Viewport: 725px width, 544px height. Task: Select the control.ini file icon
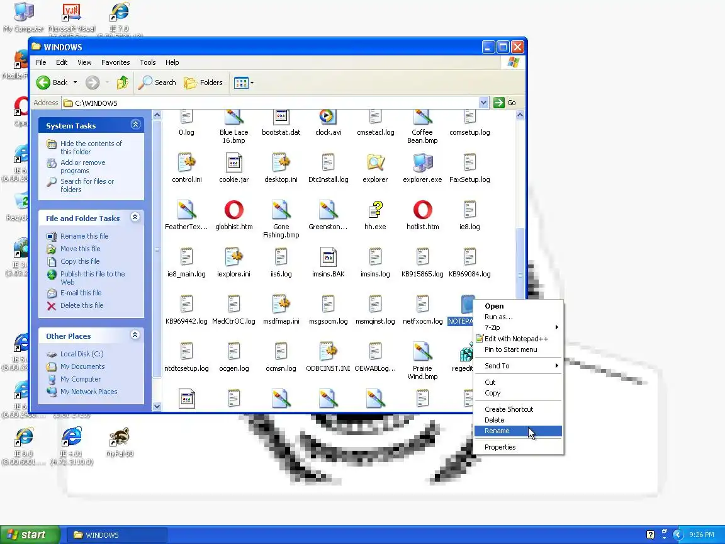pyautogui.click(x=187, y=162)
